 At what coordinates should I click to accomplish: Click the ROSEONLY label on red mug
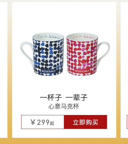pos(82,71)
